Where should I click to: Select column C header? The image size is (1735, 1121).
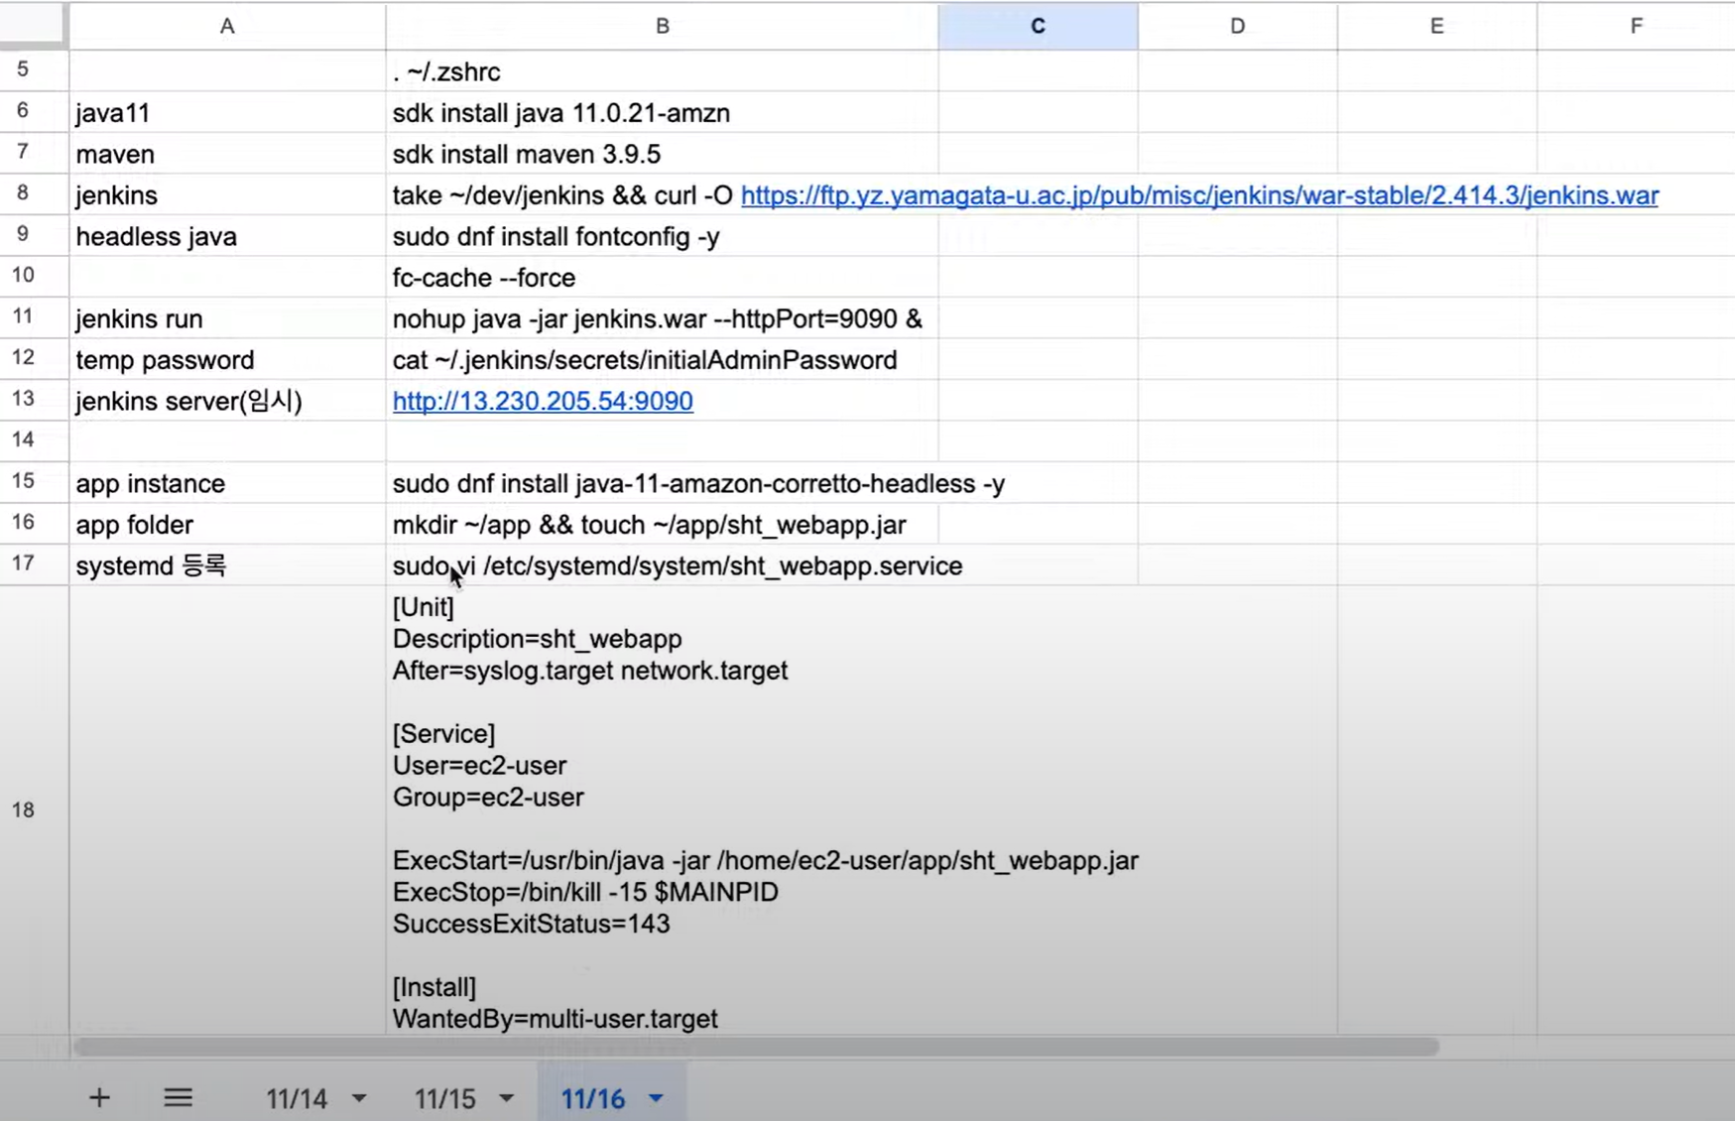(1038, 26)
